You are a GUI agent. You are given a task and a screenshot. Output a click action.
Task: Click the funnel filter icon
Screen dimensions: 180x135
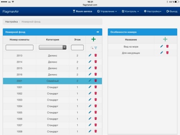pos(96,48)
